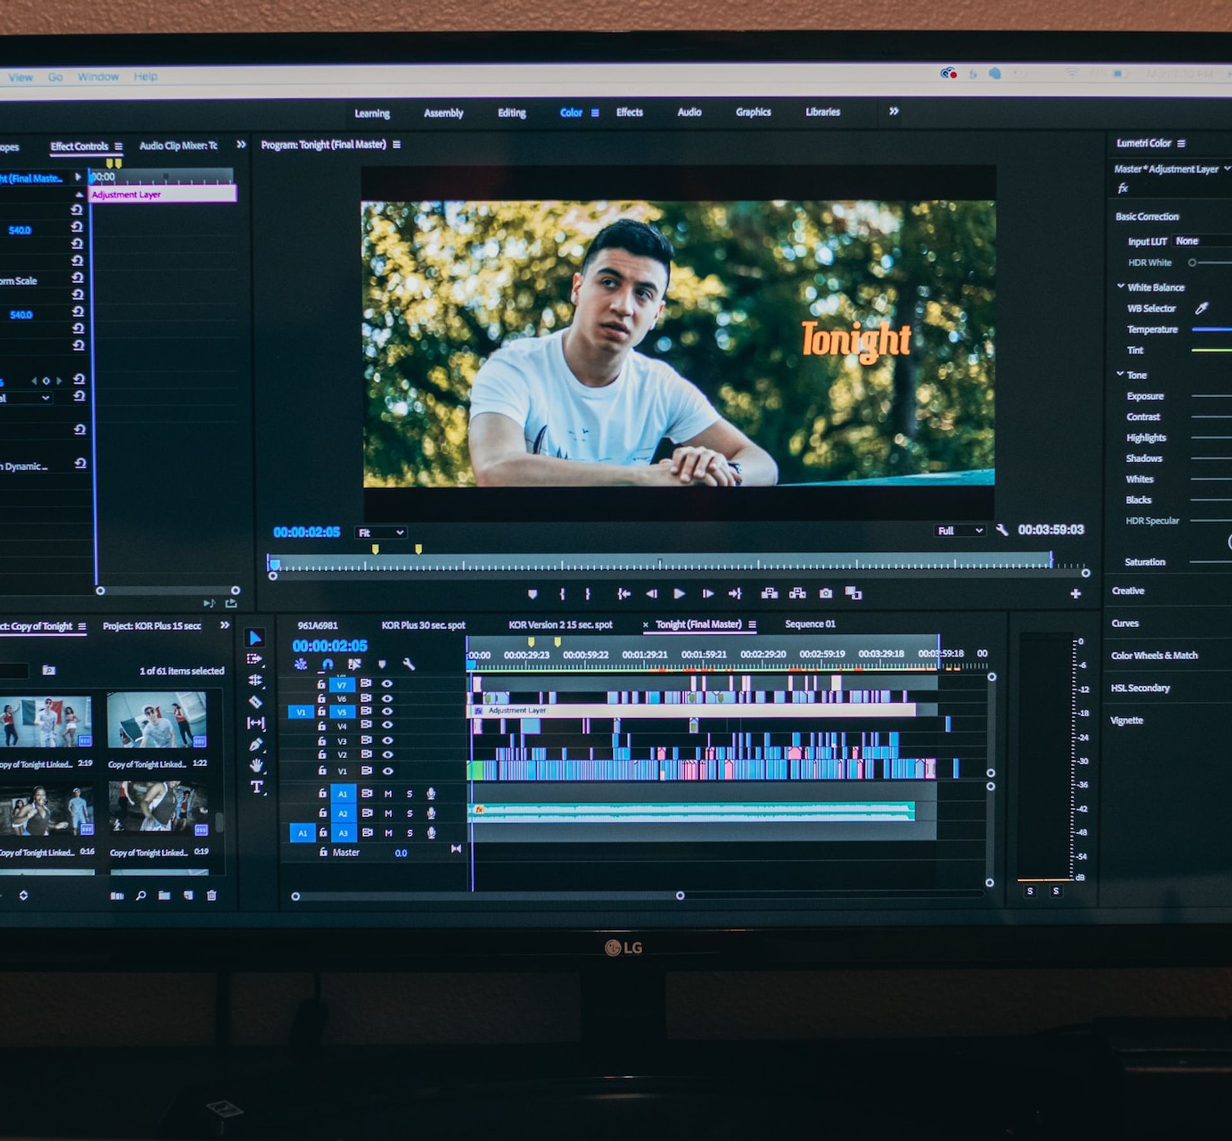The width and height of the screenshot is (1232, 1141).
Task: Select the Razor tool
Action: [256, 701]
